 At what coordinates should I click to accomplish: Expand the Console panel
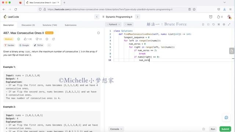point(116,129)
